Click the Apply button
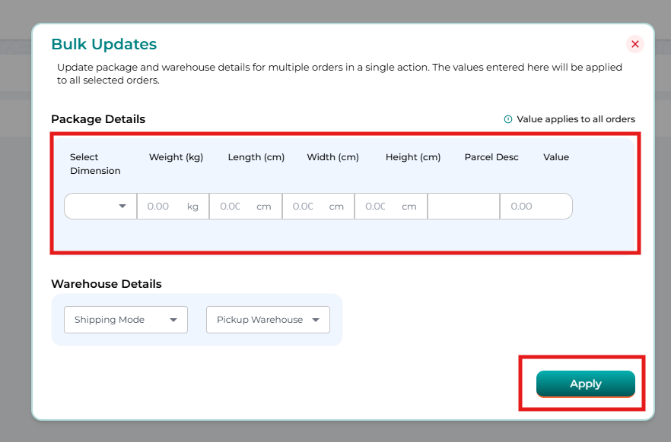Screen dimensions: 671x442 click(x=585, y=384)
